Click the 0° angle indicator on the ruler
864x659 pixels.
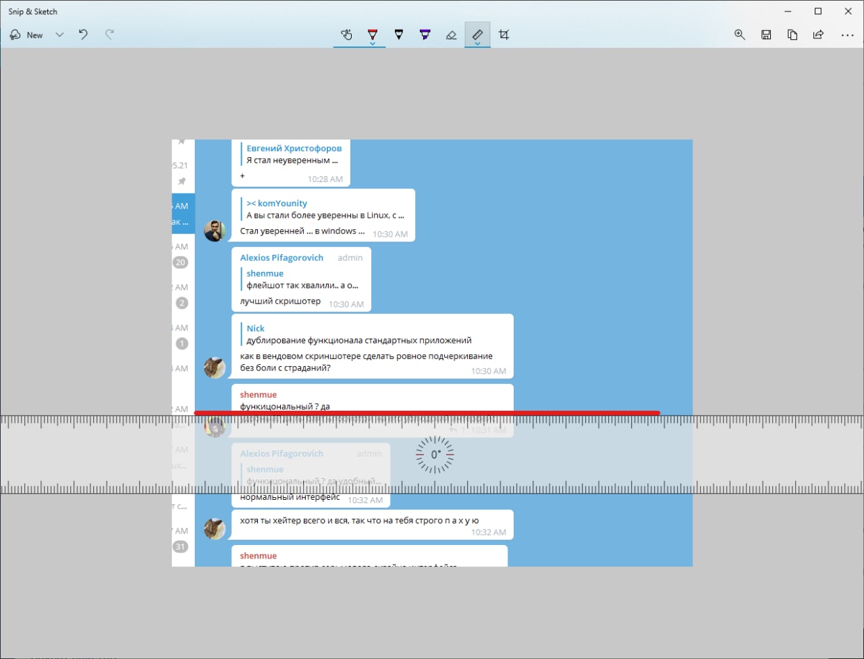(x=435, y=455)
